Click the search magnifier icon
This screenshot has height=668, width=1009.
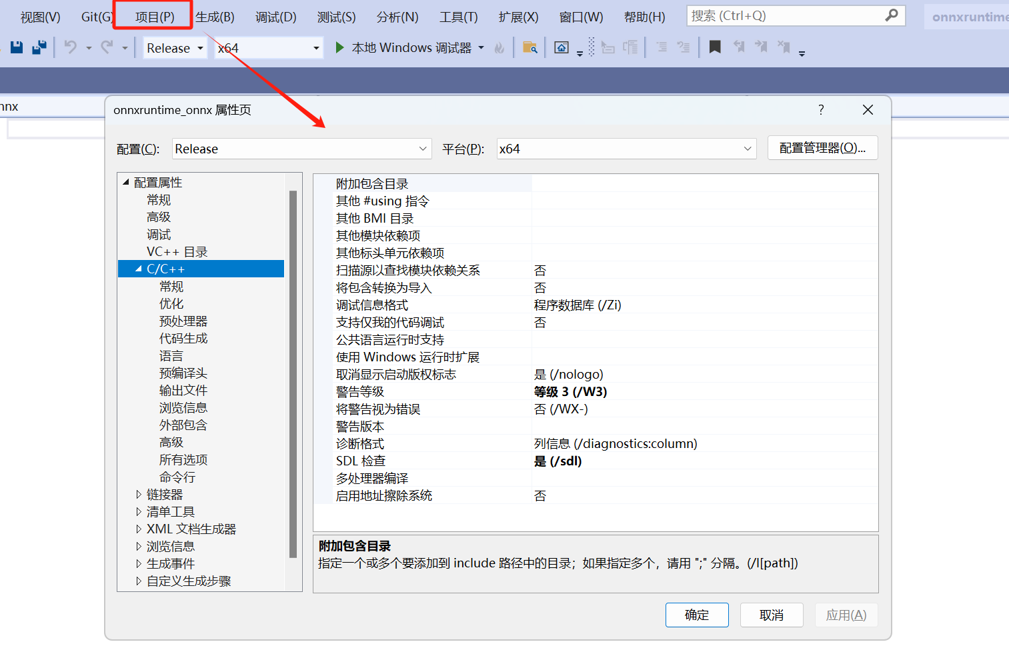pos(892,15)
